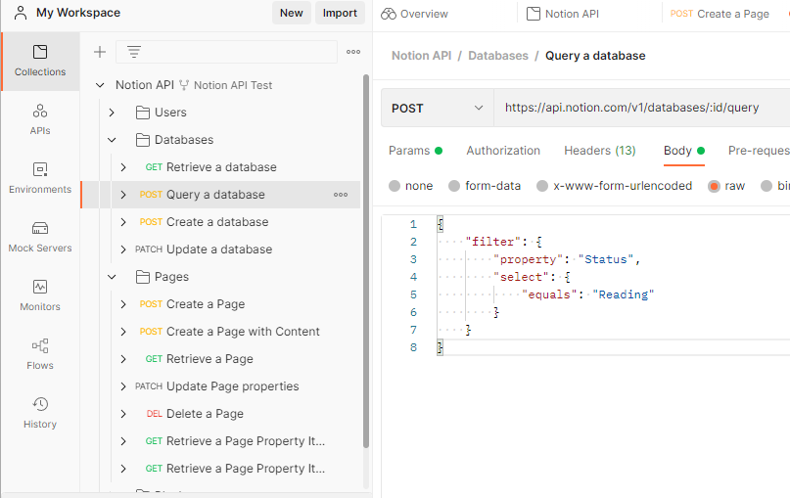Expand the Retrieve a database request
This screenshot has width=790, height=498.
[123, 167]
